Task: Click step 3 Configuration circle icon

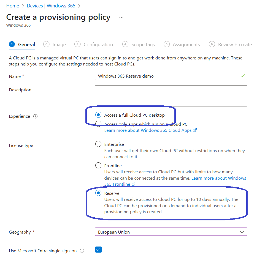Action: [x=78, y=44]
